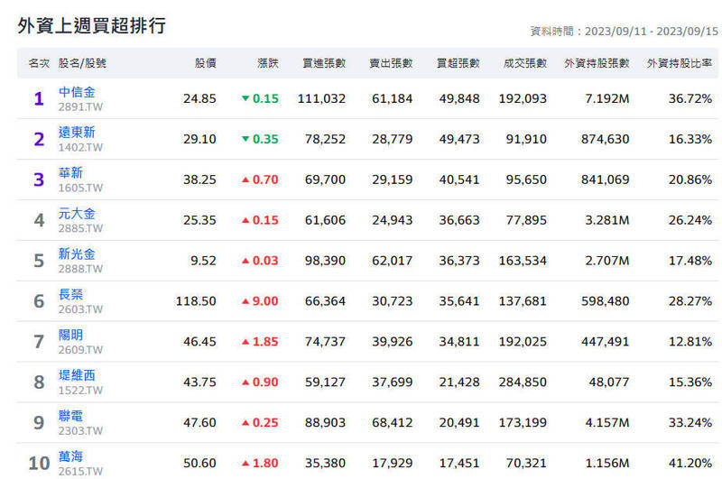Screen dimensions: 722x479
Task: Select the stock code 2888.TW
Action: pos(80,269)
